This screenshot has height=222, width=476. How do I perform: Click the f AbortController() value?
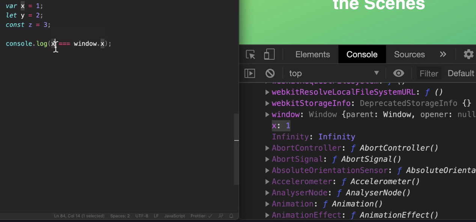395,148
